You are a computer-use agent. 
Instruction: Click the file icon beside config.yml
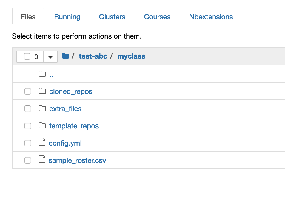pos(42,143)
